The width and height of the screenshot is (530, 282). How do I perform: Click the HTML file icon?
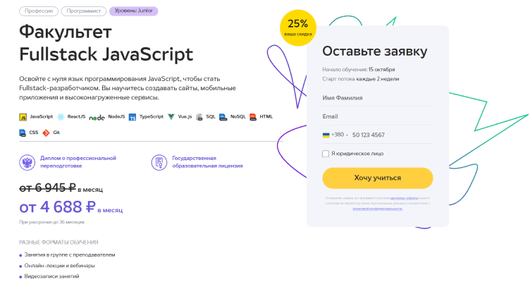click(253, 117)
